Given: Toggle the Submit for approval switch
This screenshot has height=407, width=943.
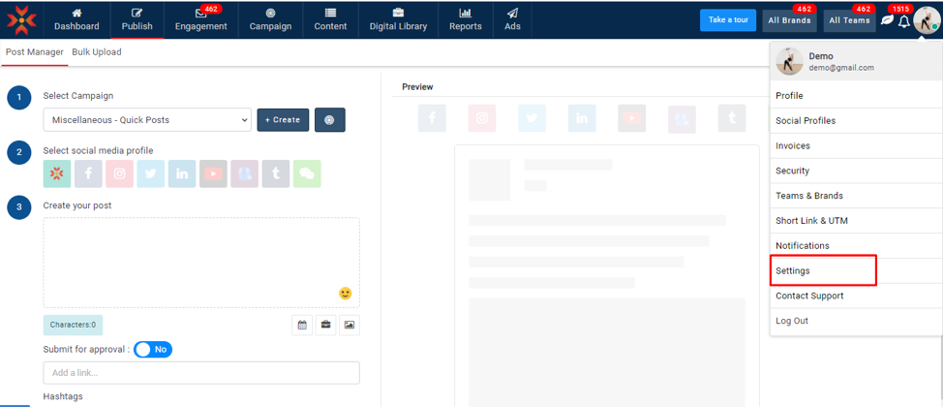Looking at the screenshot, I should [x=153, y=349].
